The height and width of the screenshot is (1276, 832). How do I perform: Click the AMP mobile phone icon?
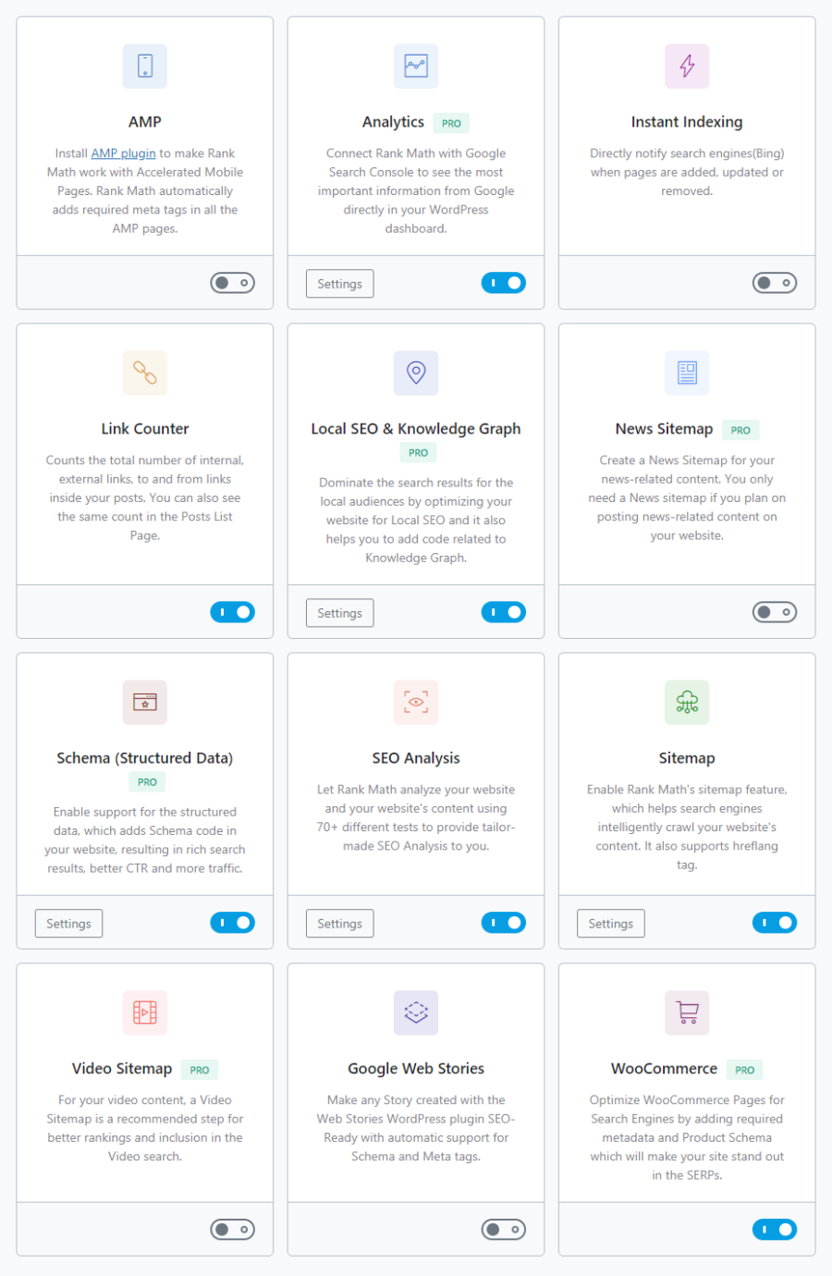tap(145, 67)
